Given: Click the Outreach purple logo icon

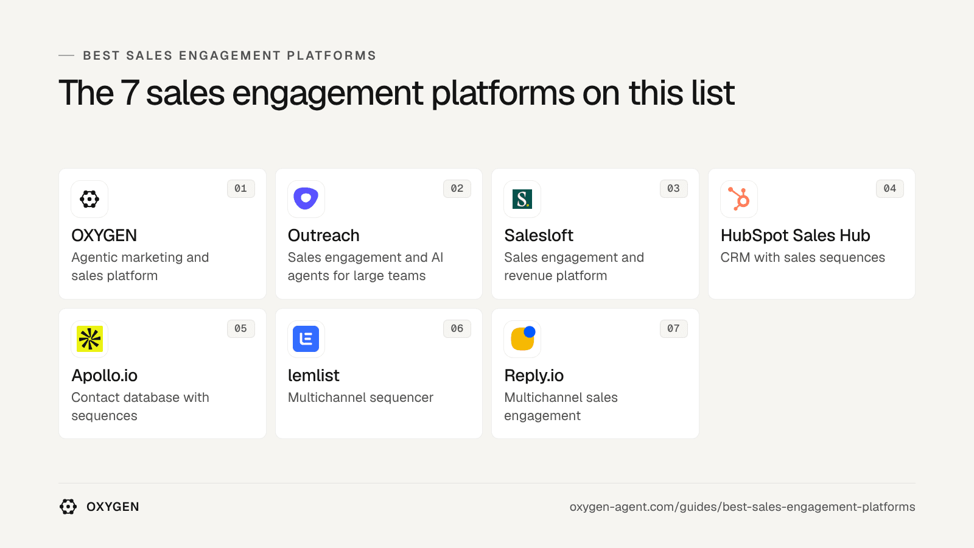Looking at the screenshot, I should [306, 199].
